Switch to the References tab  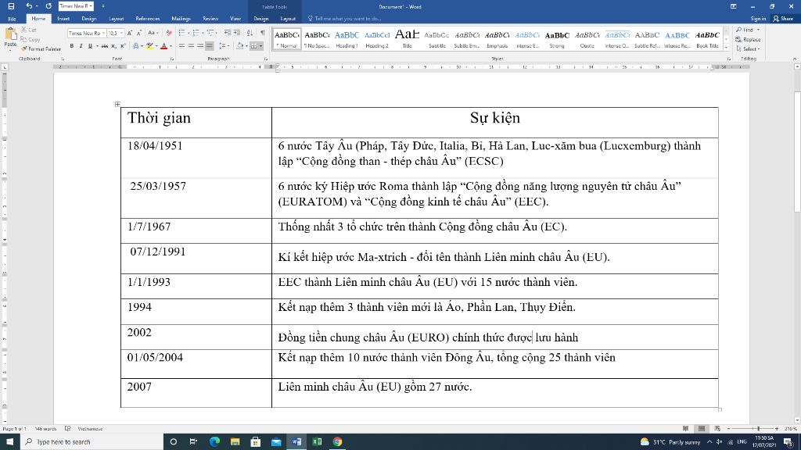(x=148, y=19)
